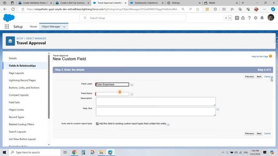The image size is (278, 156).
Task: Open the browser more options ellipsis
Action: [x=265, y=9]
